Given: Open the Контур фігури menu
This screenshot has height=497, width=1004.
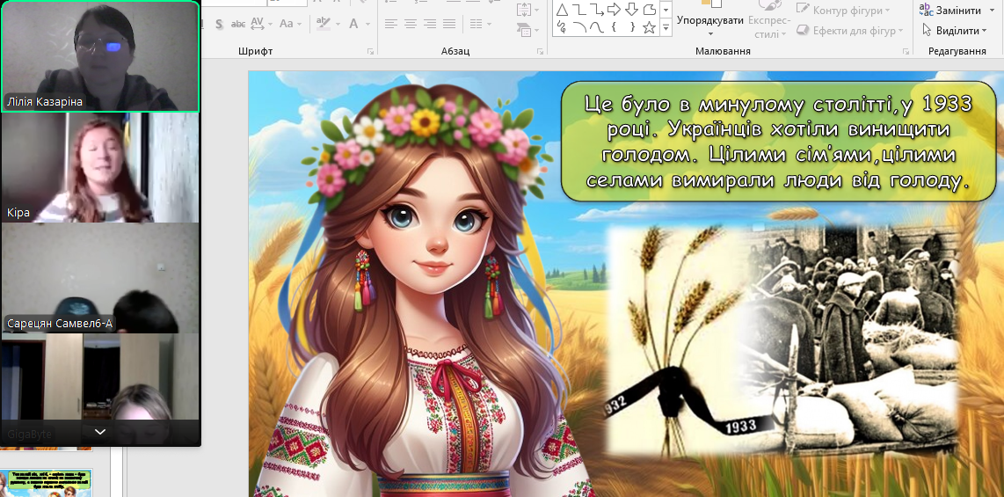Looking at the screenshot, I should point(844,11).
